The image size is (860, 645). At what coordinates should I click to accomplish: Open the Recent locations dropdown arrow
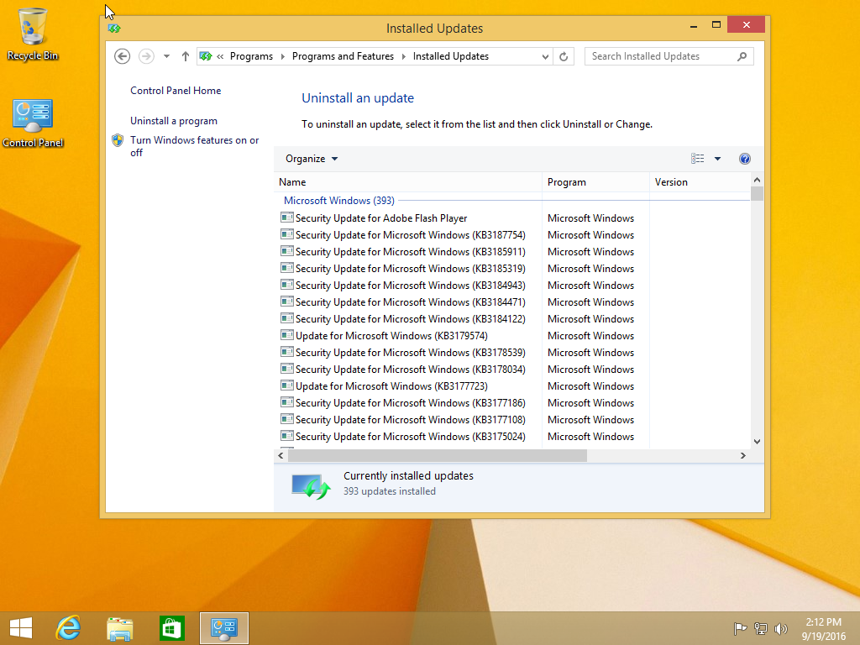pyautogui.click(x=166, y=56)
